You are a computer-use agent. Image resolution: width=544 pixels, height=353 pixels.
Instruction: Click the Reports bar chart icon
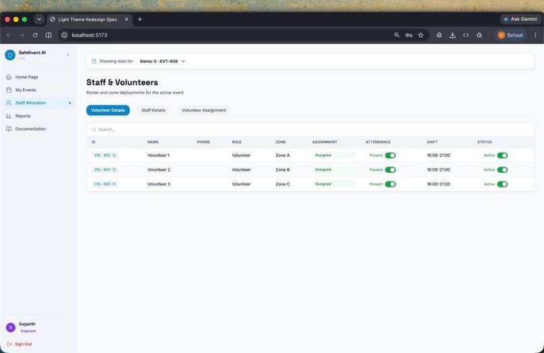[9, 116]
